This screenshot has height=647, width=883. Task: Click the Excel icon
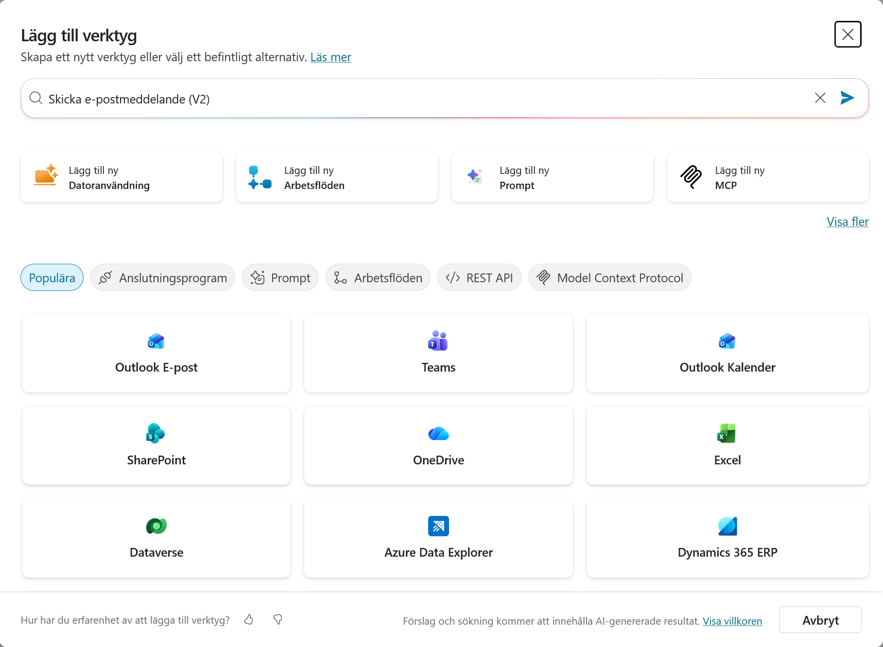coord(727,433)
